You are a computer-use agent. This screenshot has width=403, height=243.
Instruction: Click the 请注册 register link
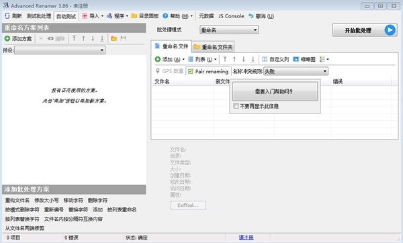[x=247, y=238]
